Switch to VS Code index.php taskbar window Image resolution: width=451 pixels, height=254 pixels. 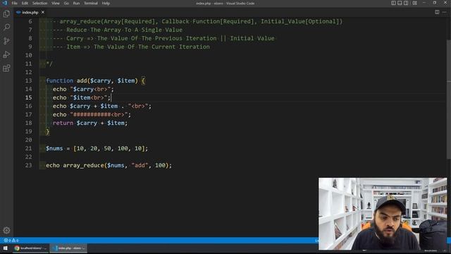(69, 248)
